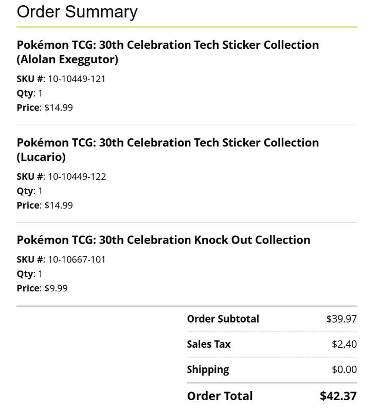The image size is (380, 411).
Task: Click the Lucario item $14.99 price
Action: pos(59,206)
